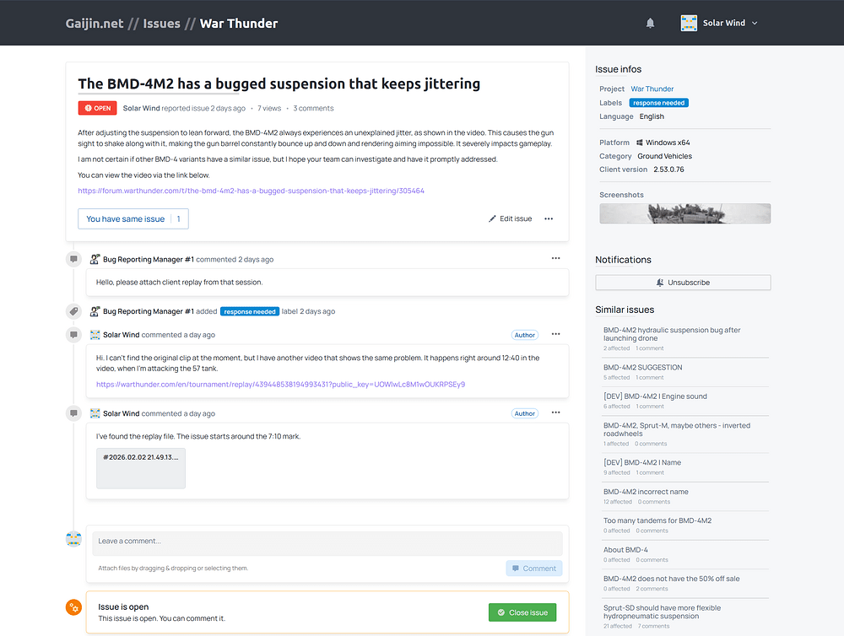
Task: Click the pencil Edit issue icon
Action: pos(492,218)
